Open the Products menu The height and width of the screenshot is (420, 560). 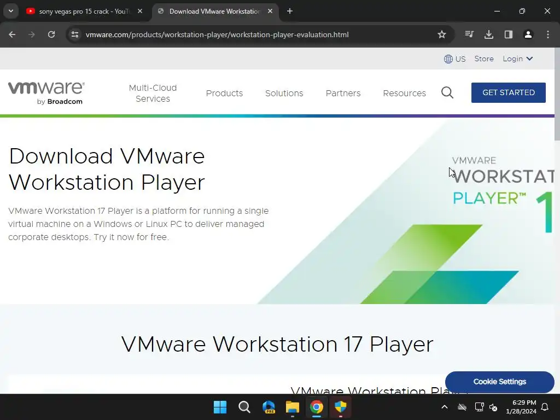(224, 93)
